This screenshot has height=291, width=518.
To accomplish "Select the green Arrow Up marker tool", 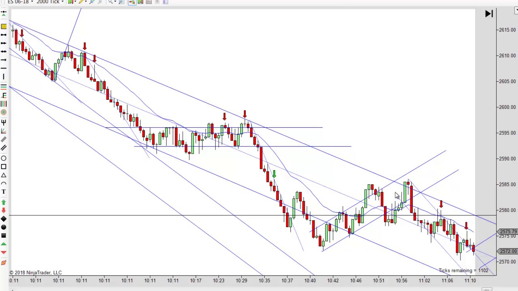I will point(4,202).
